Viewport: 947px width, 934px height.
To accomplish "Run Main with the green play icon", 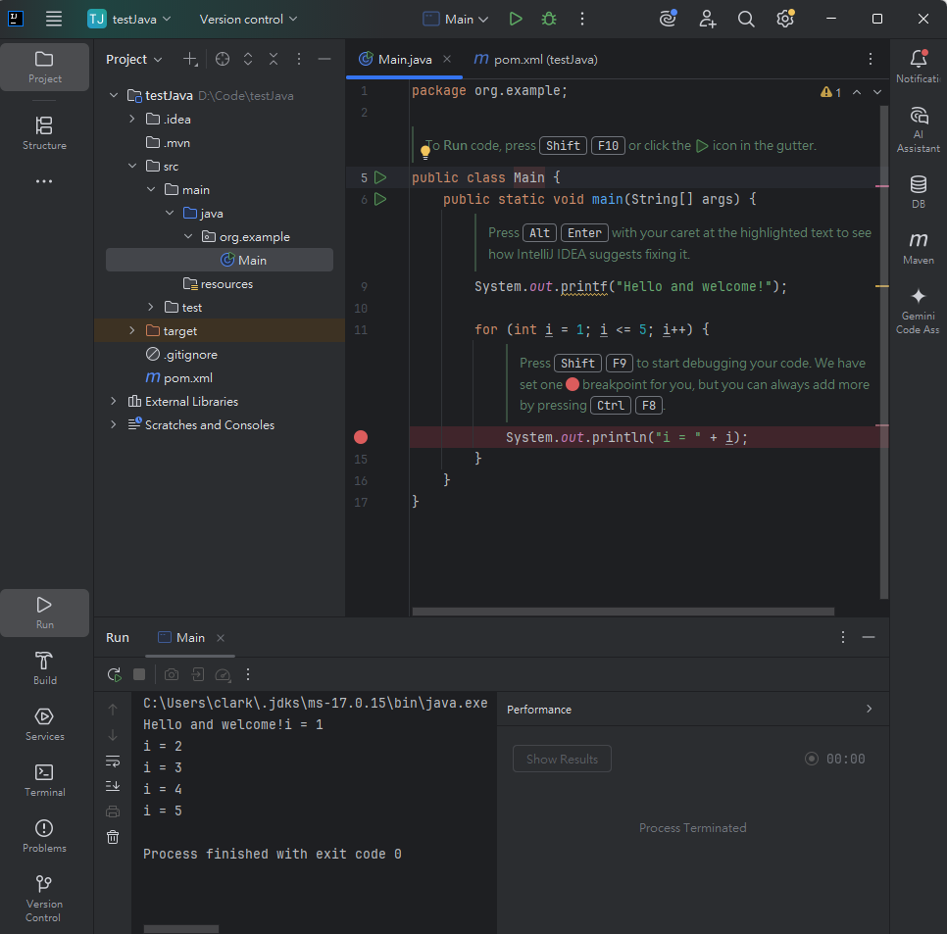I will pyautogui.click(x=516, y=19).
